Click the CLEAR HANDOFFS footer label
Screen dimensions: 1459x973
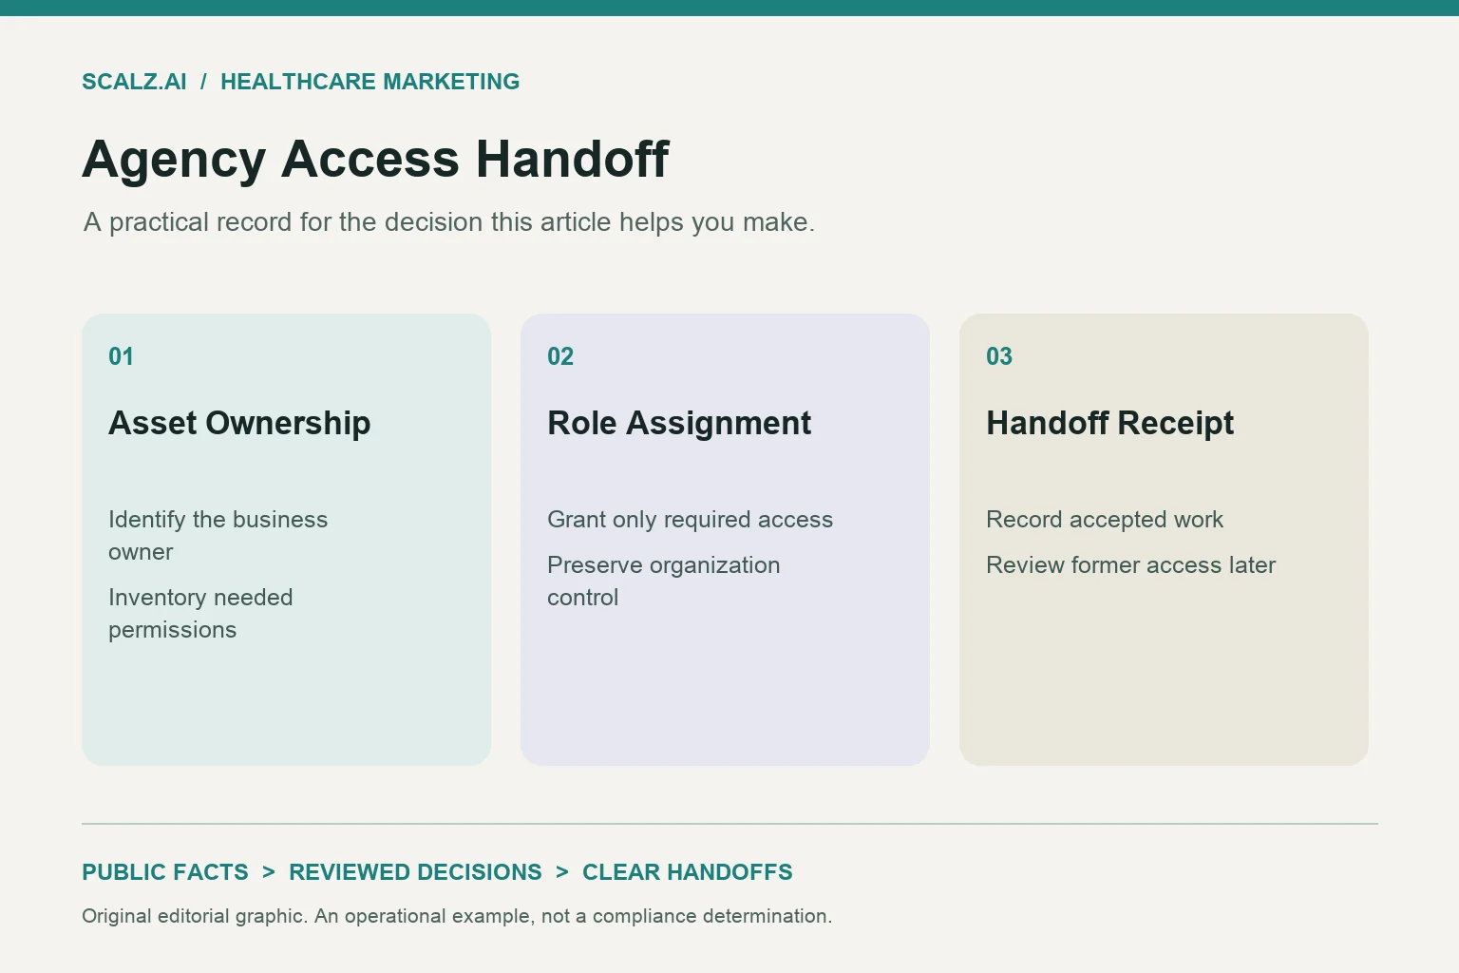point(688,872)
